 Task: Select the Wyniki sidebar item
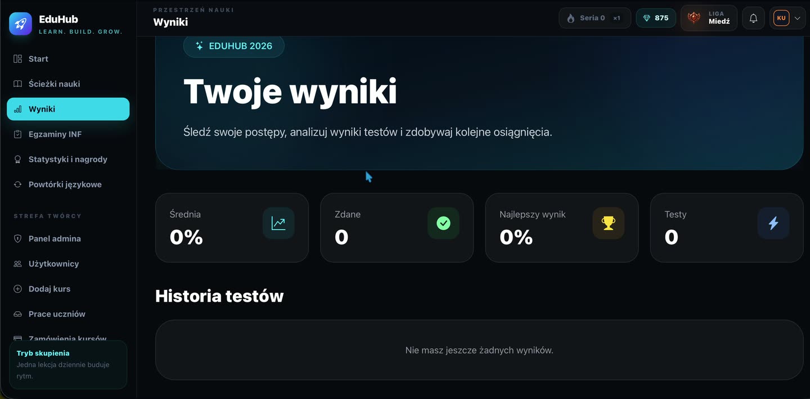68,109
